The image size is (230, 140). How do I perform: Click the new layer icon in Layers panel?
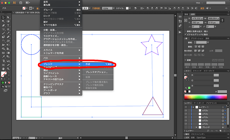pos(220,131)
